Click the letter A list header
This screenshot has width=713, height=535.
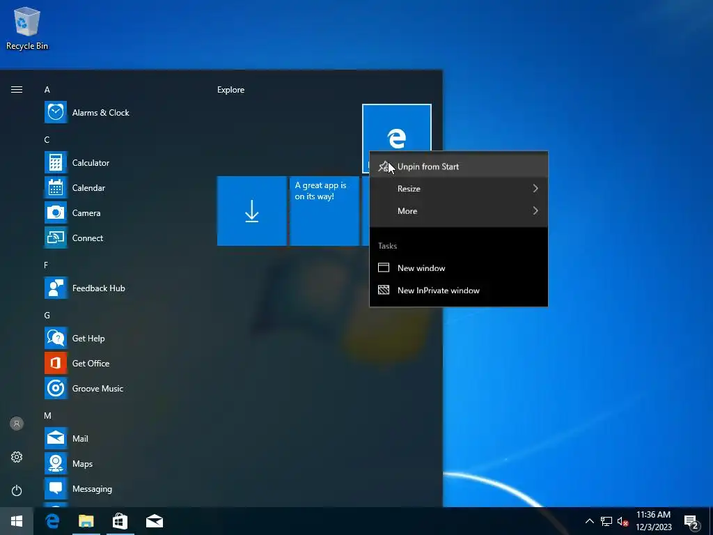(x=47, y=90)
